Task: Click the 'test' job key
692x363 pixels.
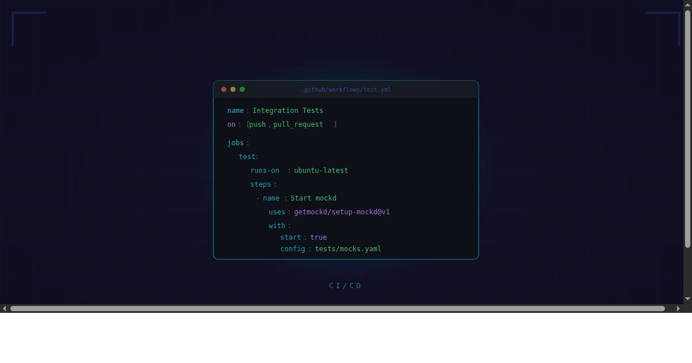Action: click(247, 157)
